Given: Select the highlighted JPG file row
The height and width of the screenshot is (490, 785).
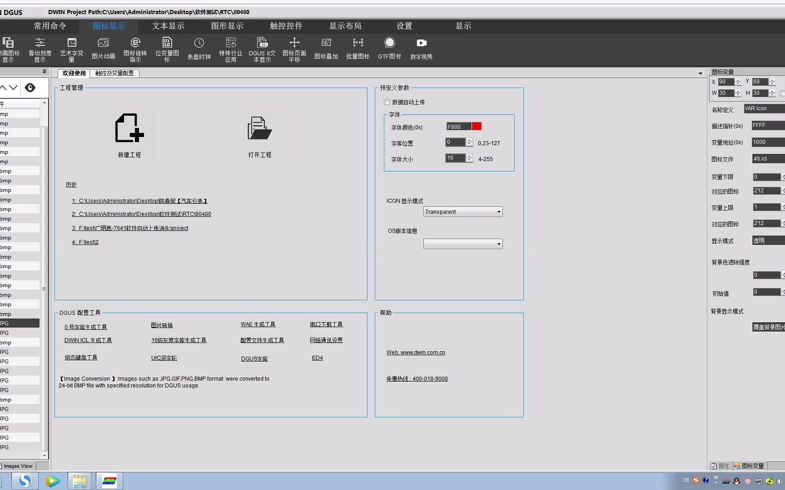Looking at the screenshot, I should coord(20,323).
